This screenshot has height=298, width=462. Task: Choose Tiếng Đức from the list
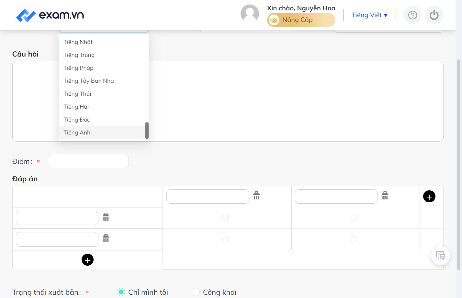tap(104, 120)
